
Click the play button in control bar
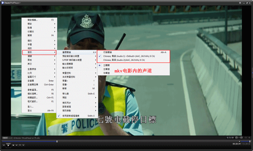[x=8, y=145]
